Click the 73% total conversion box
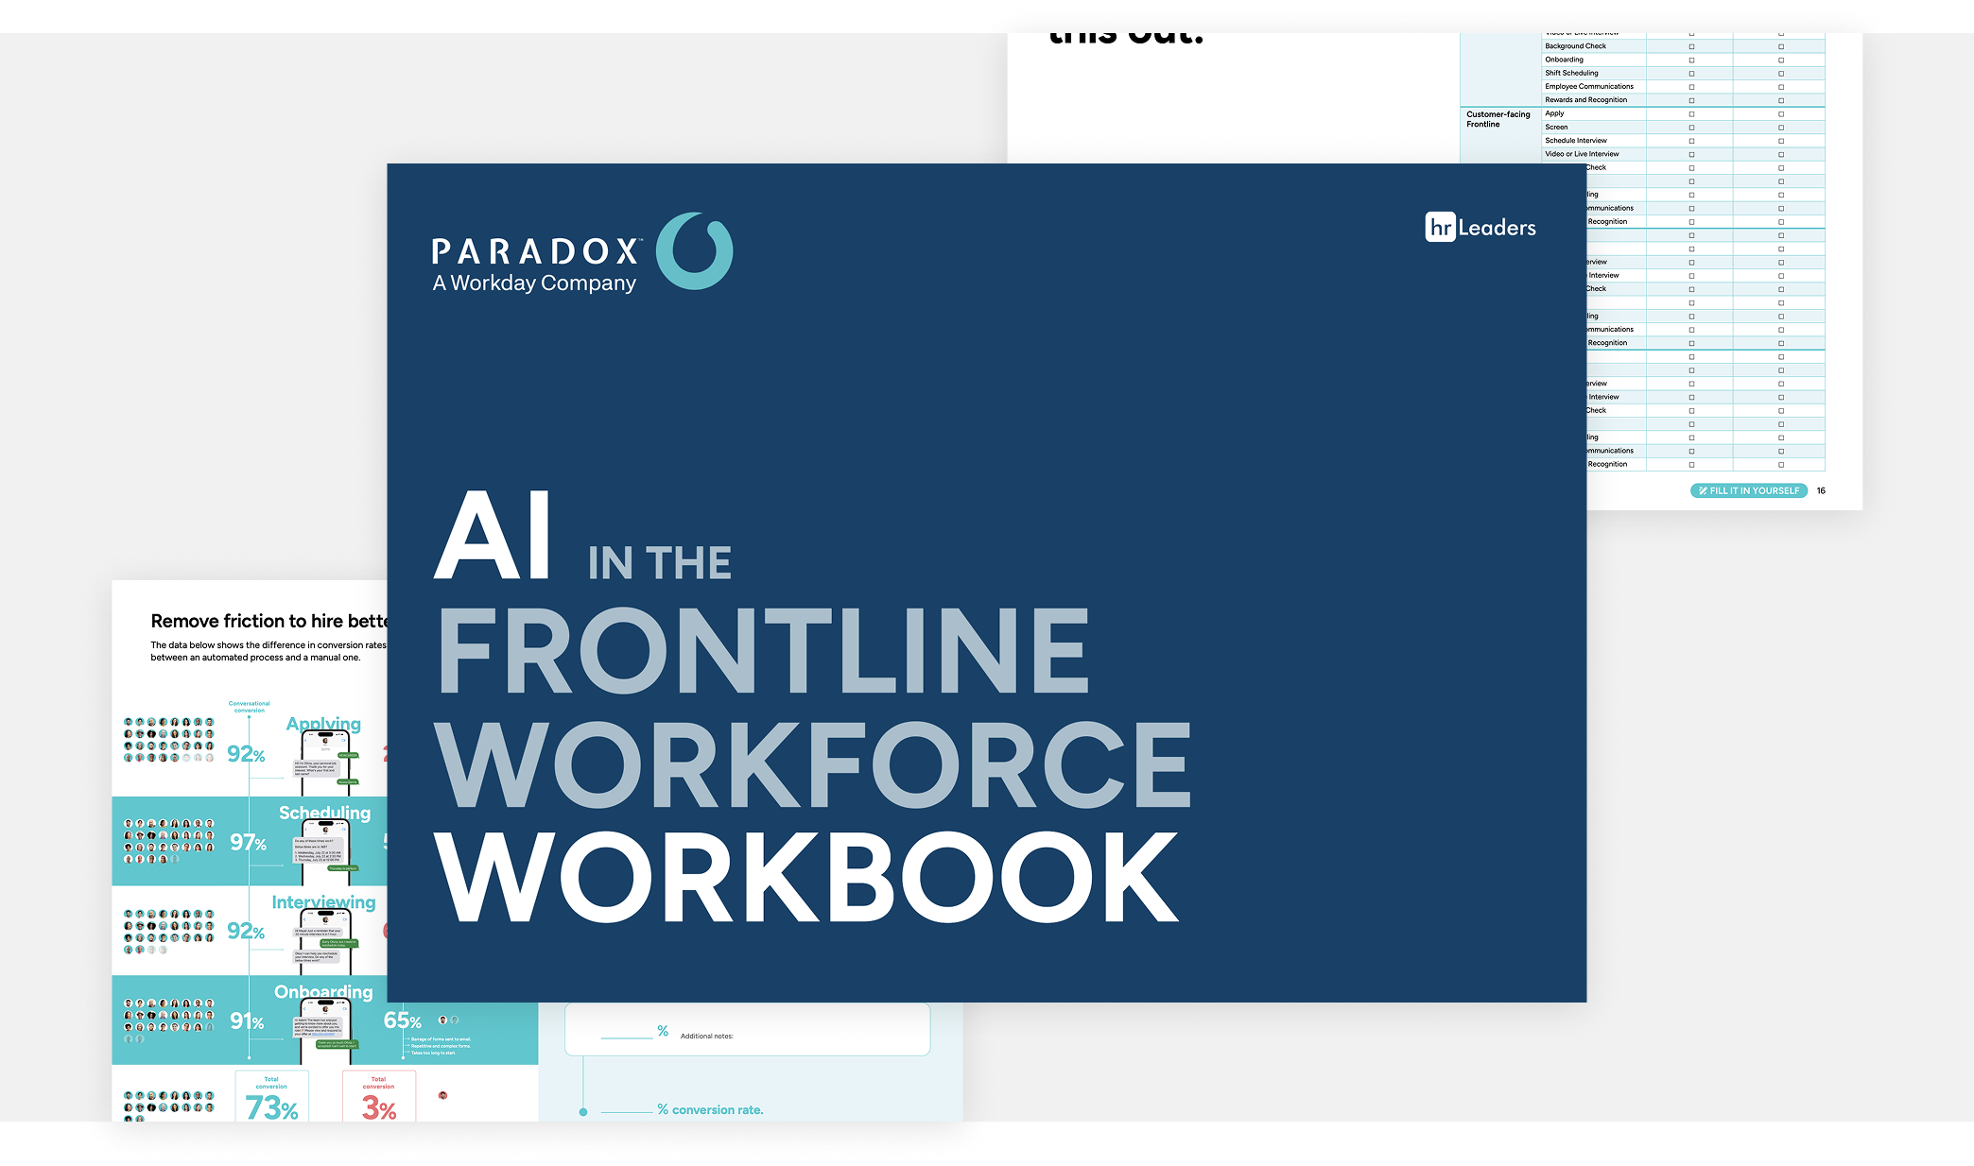 click(x=271, y=1096)
